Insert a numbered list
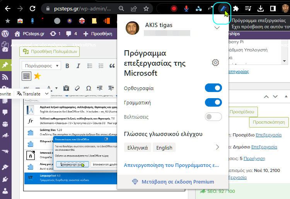The height and width of the screenshot is (199, 290). point(101,66)
